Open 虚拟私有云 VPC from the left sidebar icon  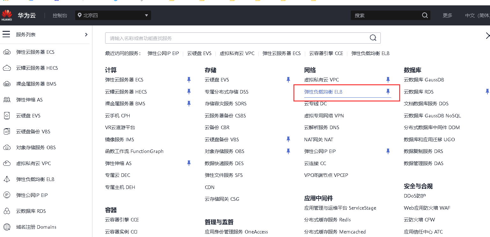(x=7, y=164)
